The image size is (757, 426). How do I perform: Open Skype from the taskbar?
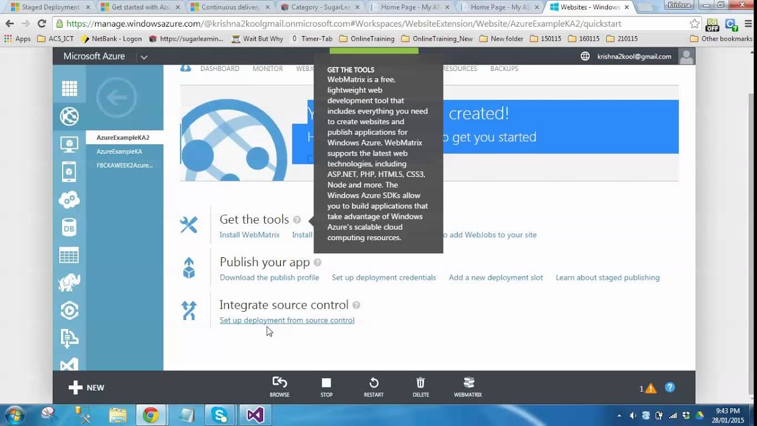(219, 415)
